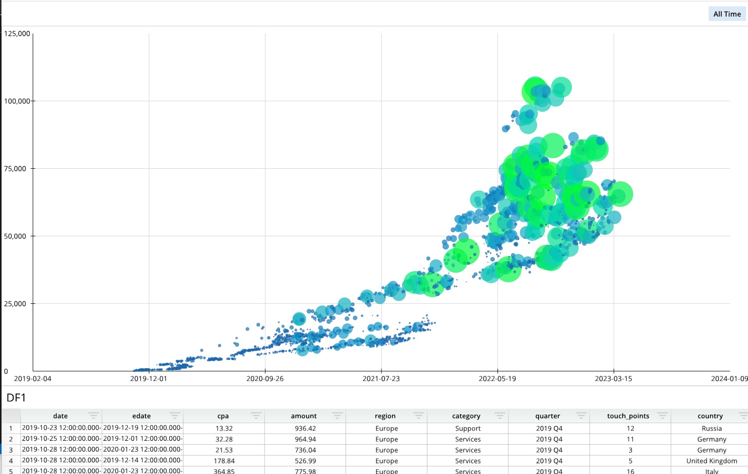Viewport: 748px width, 474px height.
Task: Click the 2023-03-15 x-axis label
Action: point(613,378)
